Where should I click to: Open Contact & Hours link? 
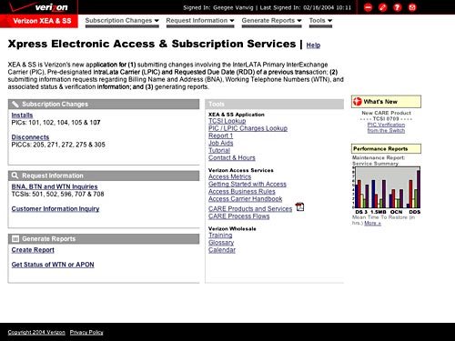tap(232, 158)
